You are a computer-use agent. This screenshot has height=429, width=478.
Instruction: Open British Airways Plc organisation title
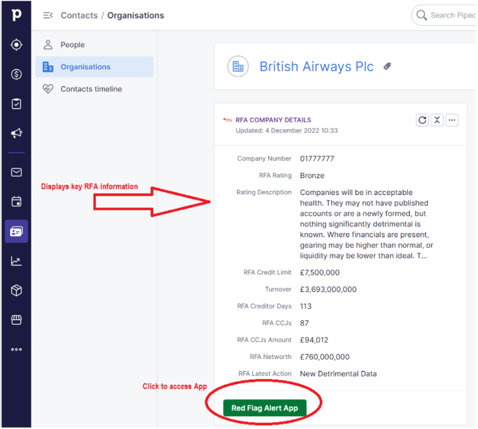pos(317,66)
